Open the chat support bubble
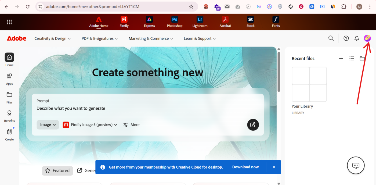 coord(356,165)
